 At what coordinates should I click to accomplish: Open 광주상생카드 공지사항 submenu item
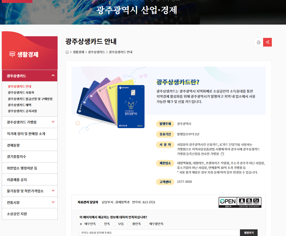point(22,111)
